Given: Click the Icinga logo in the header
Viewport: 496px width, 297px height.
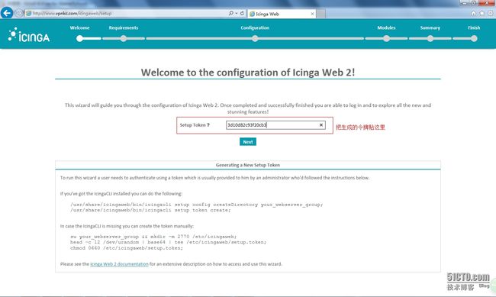Looking at the screenshot, I should pyautogui.click(x=29, y=35).
